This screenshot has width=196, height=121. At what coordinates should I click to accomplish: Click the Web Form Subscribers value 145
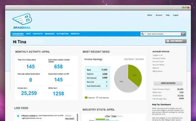(x=30, y=67)
